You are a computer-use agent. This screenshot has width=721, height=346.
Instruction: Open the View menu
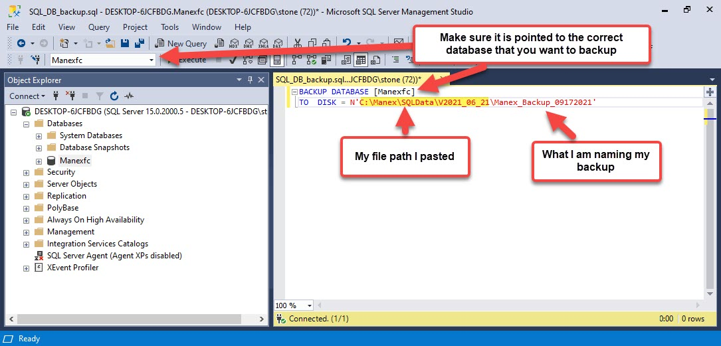coord(66,27)
